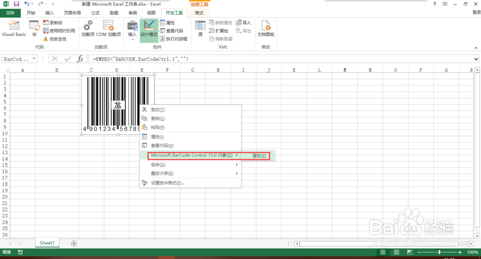Open 属性 in the ribbon controls group
This screenshot has width=481, height=259.
point(167,23)
